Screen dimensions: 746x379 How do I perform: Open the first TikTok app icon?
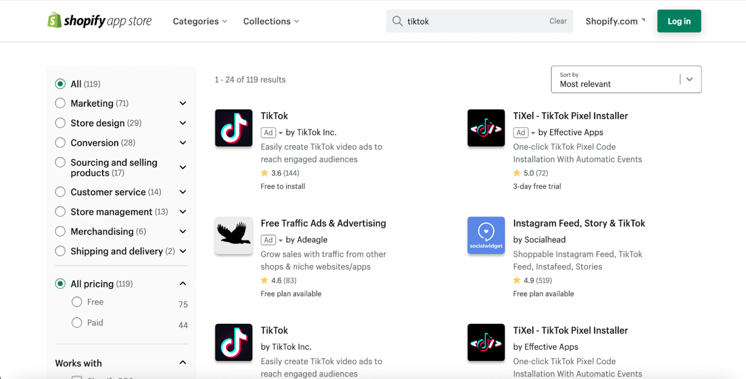pyautogui.click(x=233, y=128)
